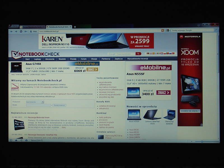The image size is (224, 168).
Task: Open the Zaplecze menu item
Action: [119, 59]
